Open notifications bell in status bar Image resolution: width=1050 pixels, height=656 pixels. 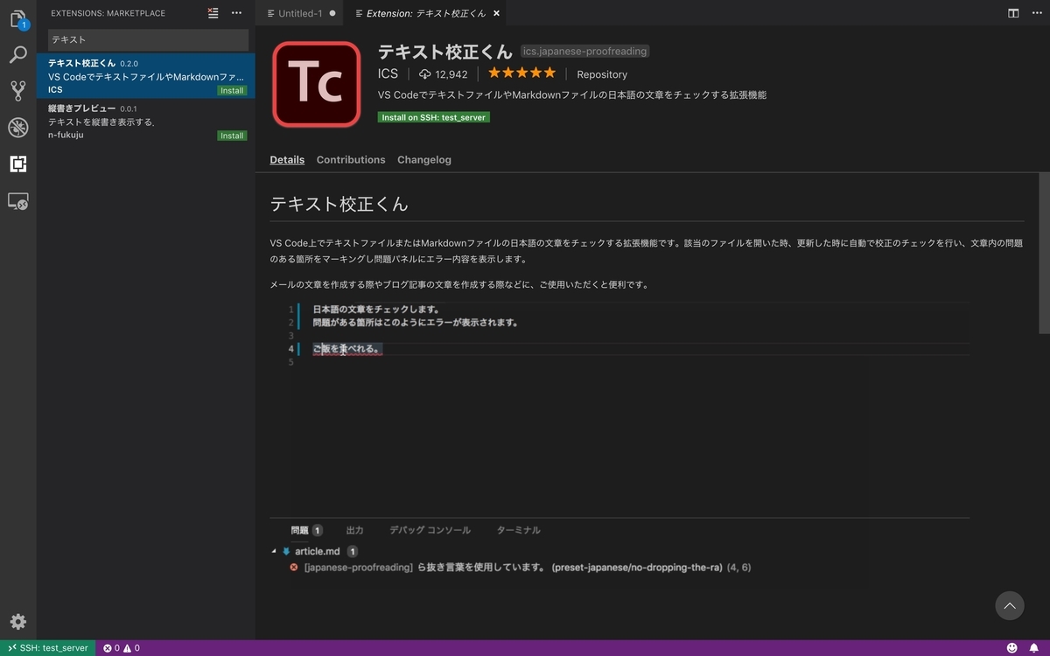1033,648
